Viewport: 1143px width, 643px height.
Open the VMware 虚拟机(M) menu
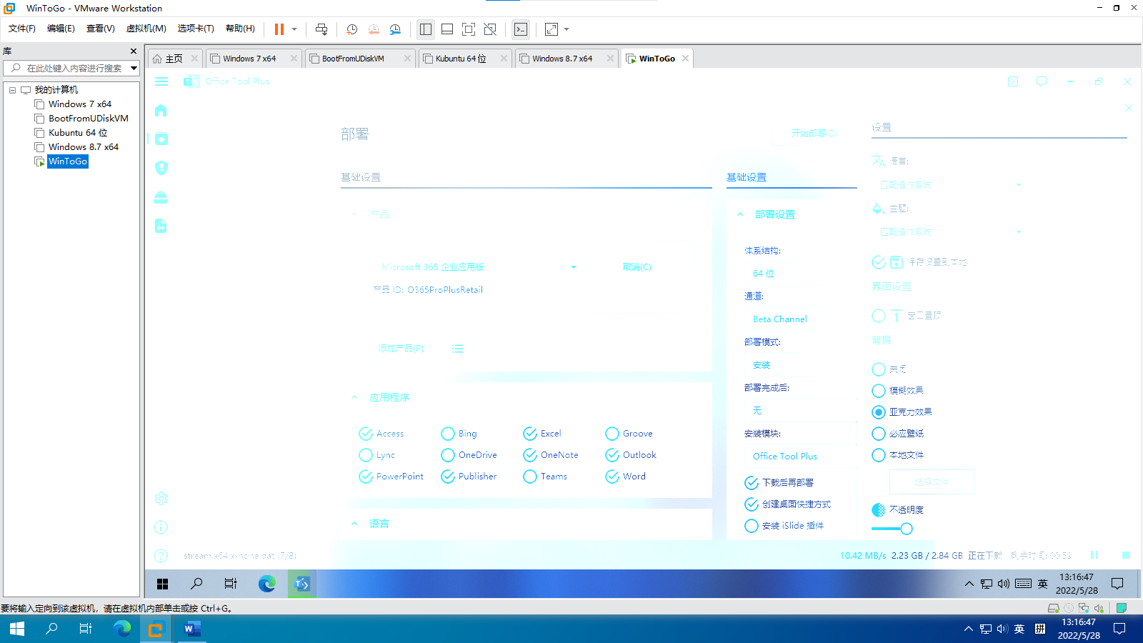tap(146, 29)
